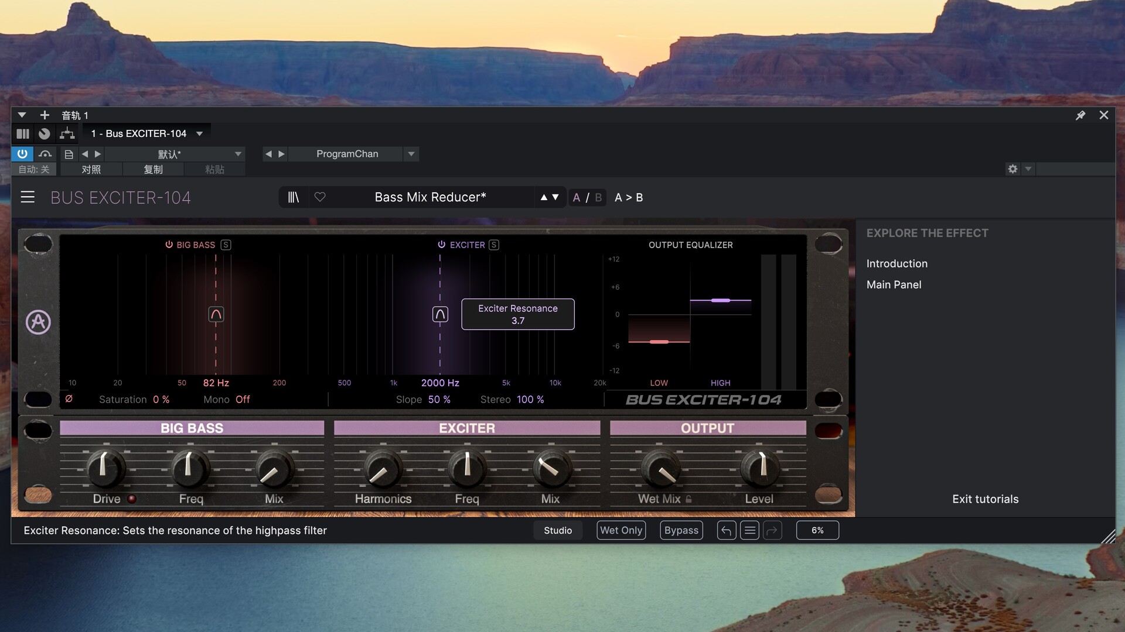Click previous ProgramChan arrow

click(x=268, y=154)
